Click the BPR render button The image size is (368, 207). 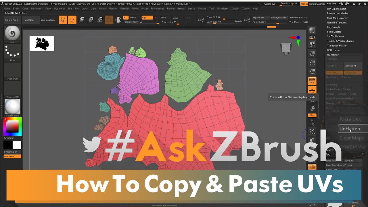coord(312,31)
